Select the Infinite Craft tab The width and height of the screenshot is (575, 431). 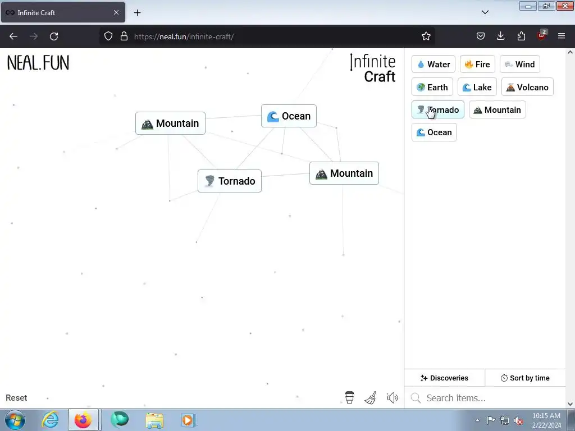63,12
